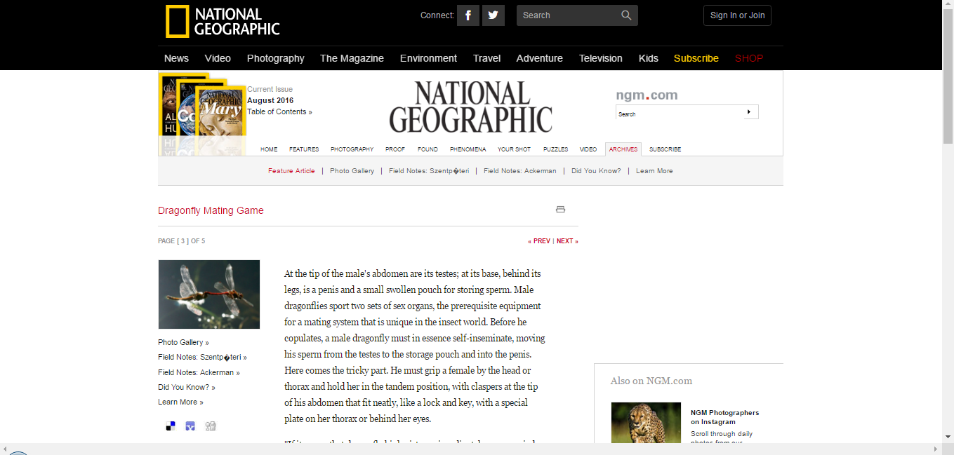
Task: Go to the SUBSCRIBE tab in magazine nav
Action: click(665, 149)
